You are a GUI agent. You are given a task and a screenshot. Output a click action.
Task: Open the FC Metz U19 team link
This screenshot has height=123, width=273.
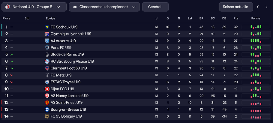pos(61,75)
